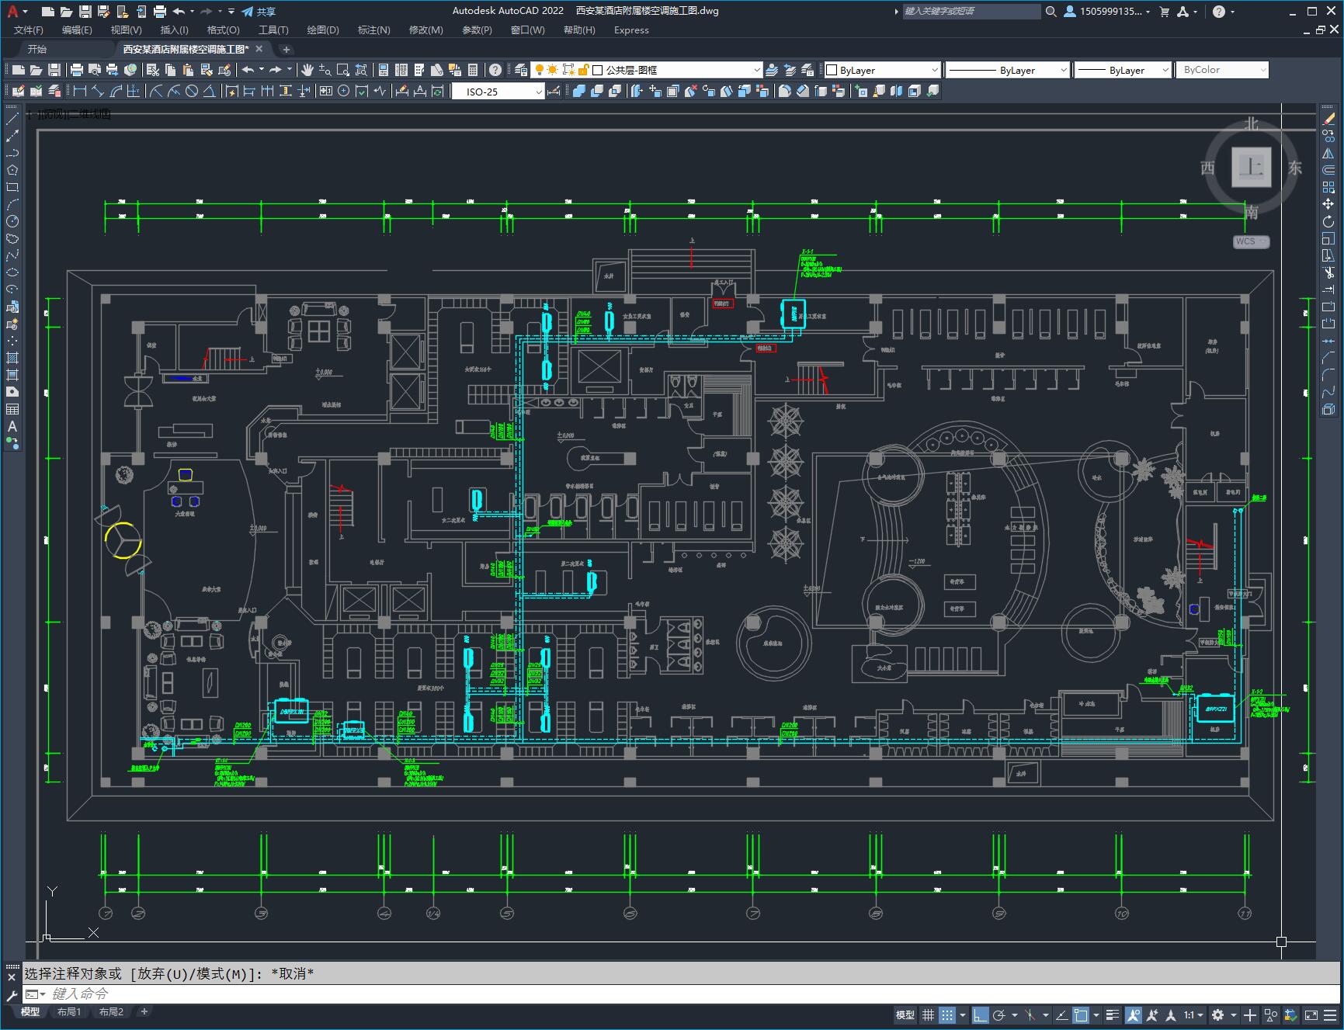The width and height of the screenshot is (1344, 1030).
Task: Click the Plot print icon in standard toolbar
Action: click(x=76, y=70)
